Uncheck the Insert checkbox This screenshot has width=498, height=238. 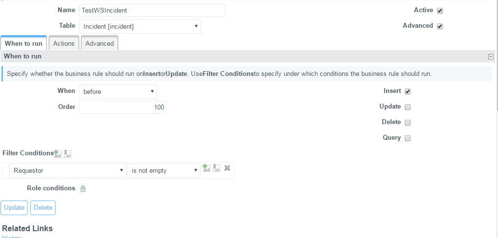tap(408, 92)
